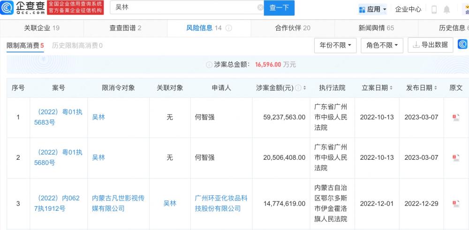Click the 导出数据 export button

click(430, 45)
